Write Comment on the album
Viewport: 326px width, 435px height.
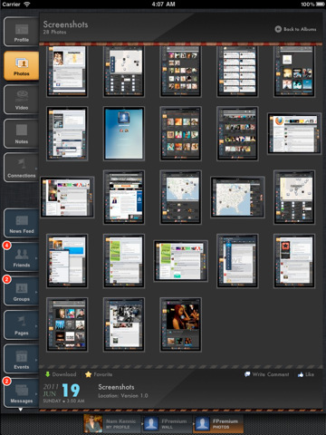[266, 374]
